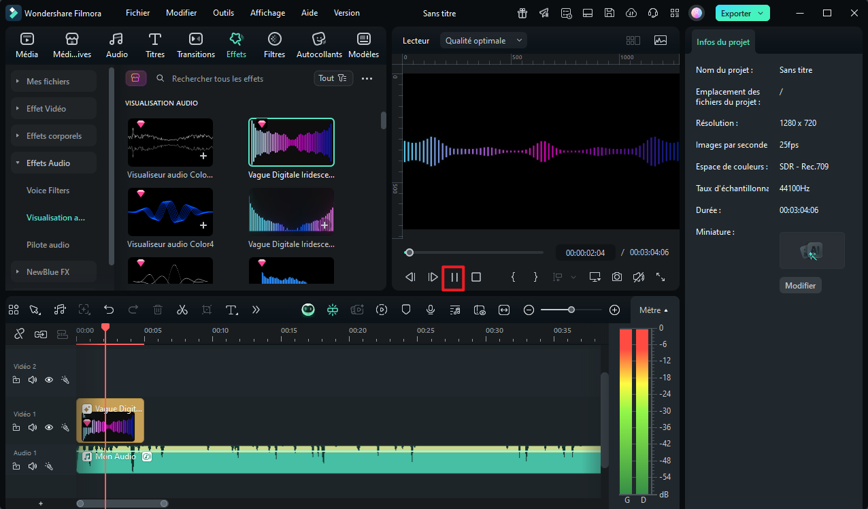Screen dimensions: 868x509
Task: Step forward one frame in player
Action: pyautogui.click(x=433, y=277)
